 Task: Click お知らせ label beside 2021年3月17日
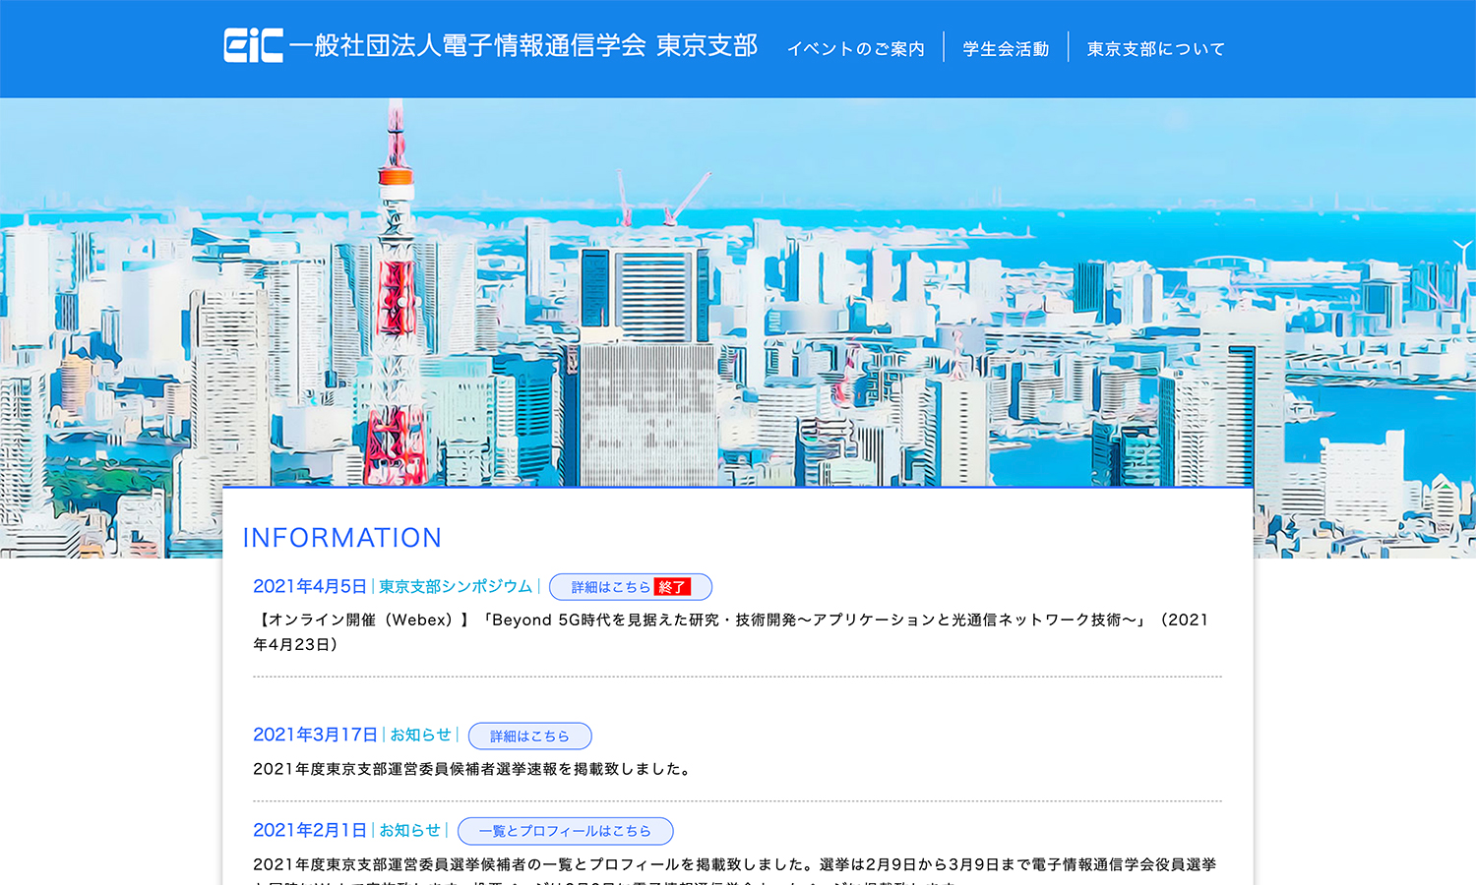420,736
